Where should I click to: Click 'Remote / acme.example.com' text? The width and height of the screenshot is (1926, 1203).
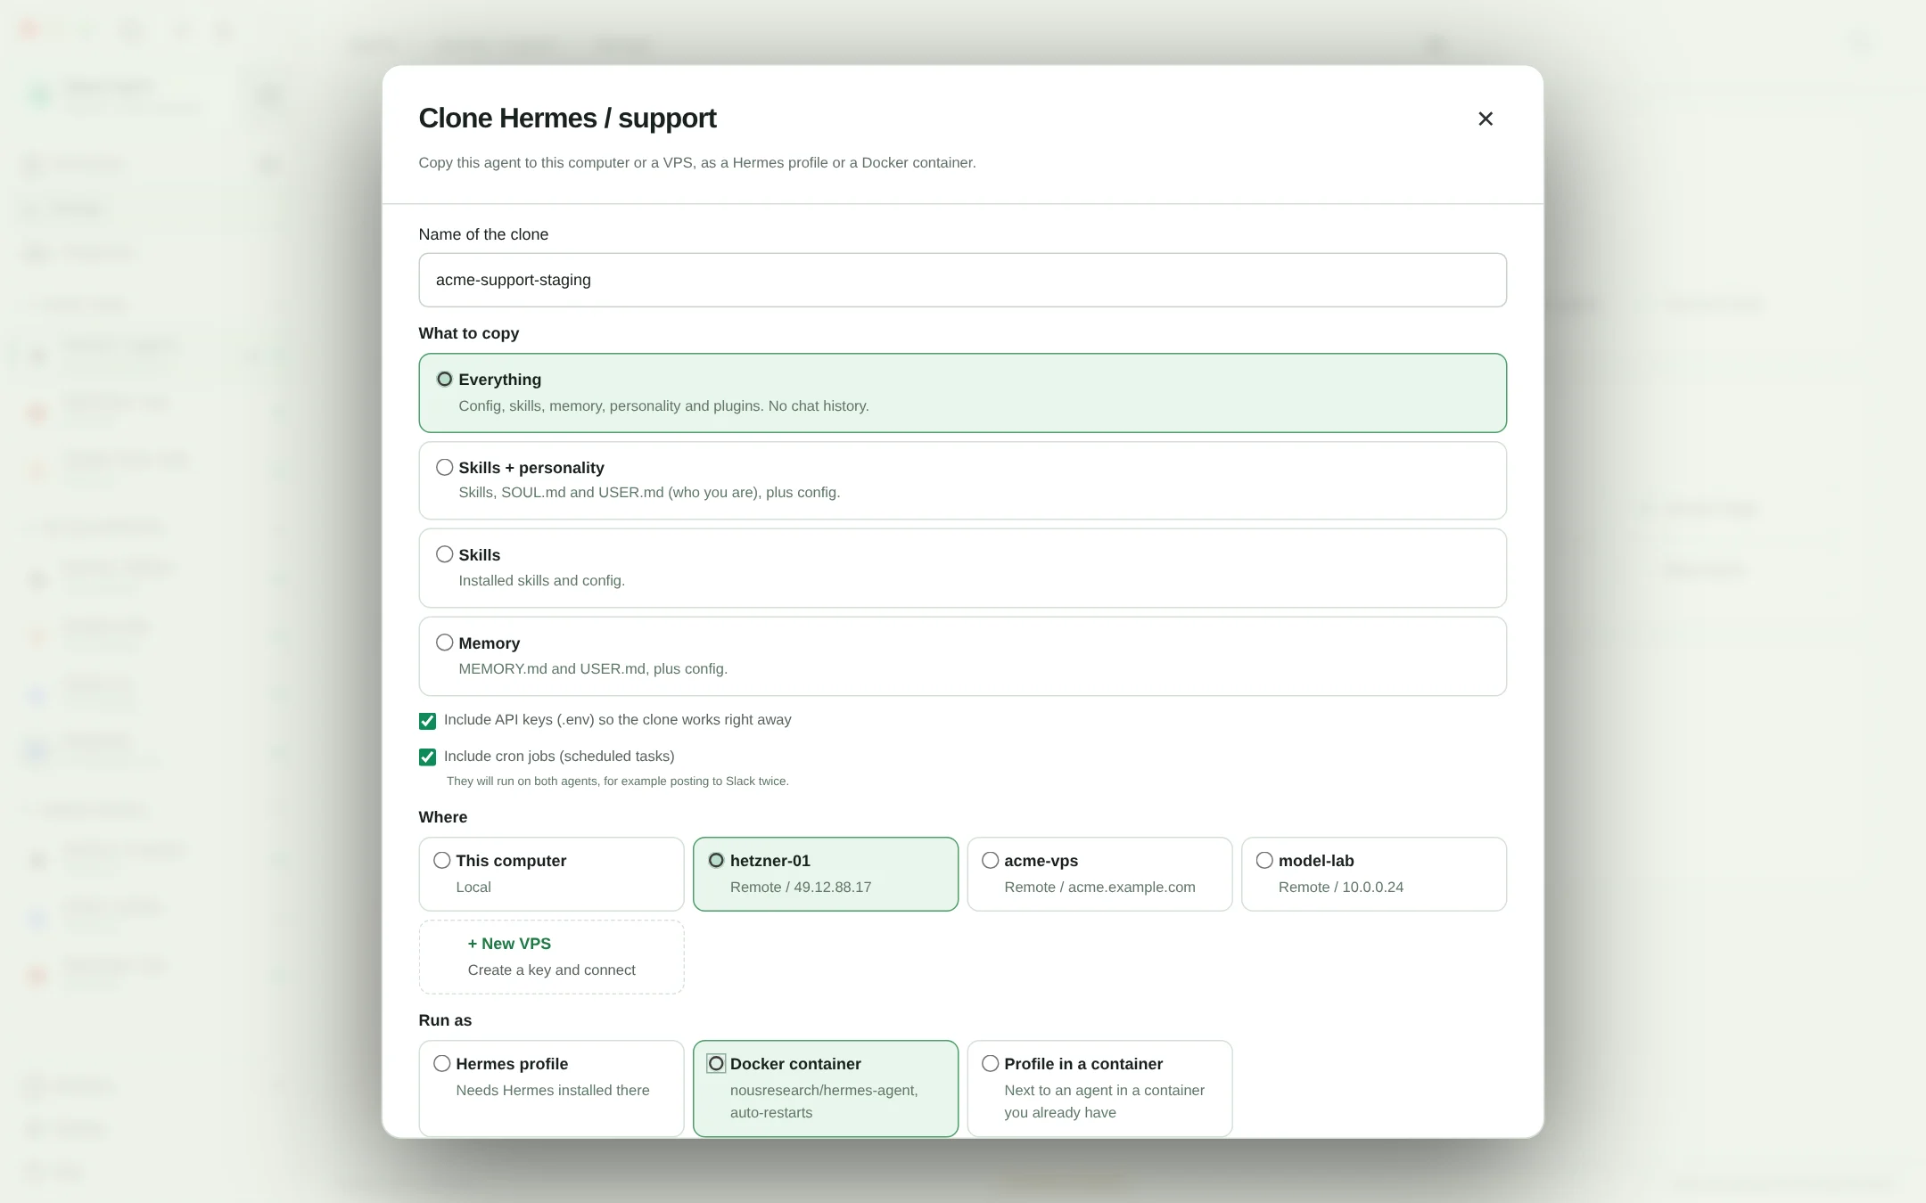(x=1099, y=888)
